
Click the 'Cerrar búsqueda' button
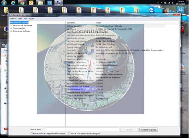[x=148, y=130]
